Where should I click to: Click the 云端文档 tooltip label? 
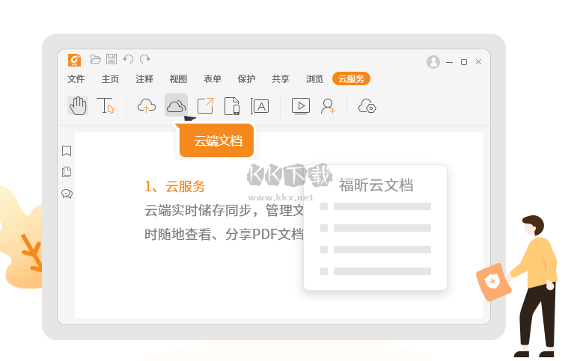point(217,141)
